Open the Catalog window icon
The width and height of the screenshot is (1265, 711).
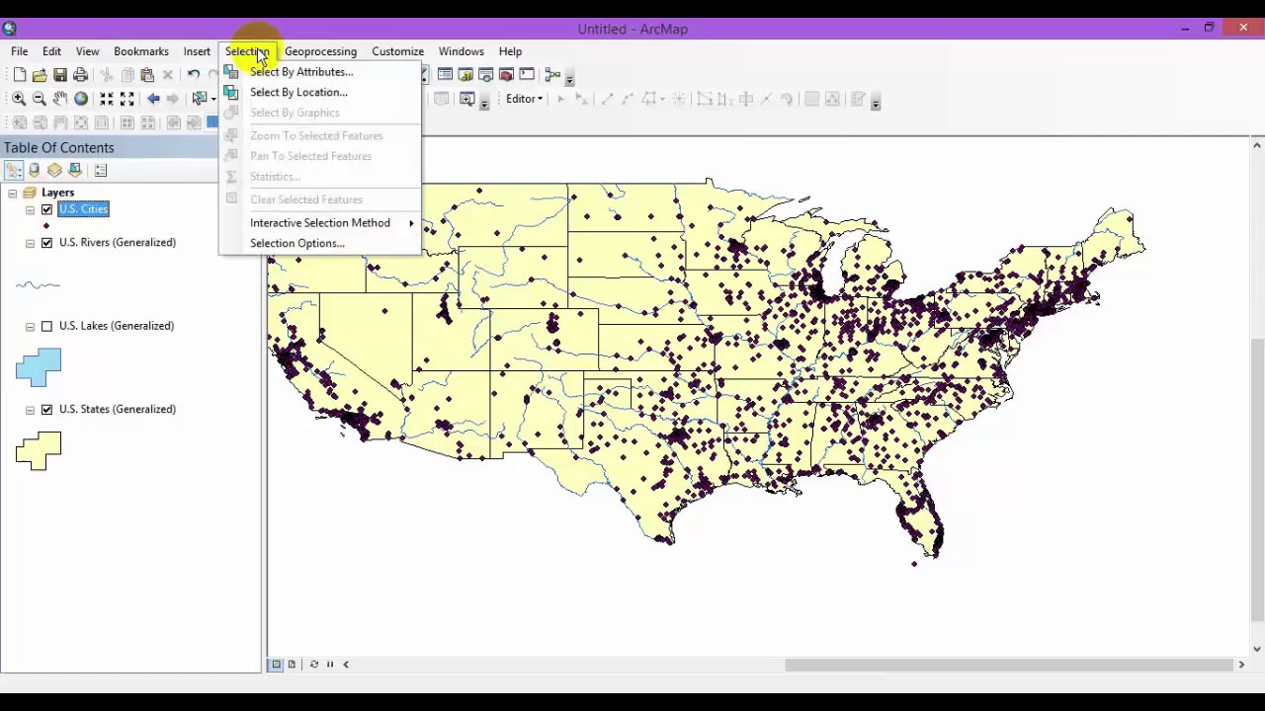tap(465, 75)
